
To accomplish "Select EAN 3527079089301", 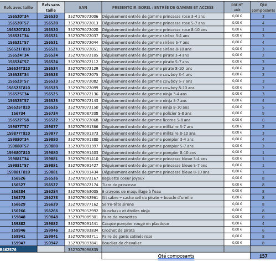I will (83, 217).
